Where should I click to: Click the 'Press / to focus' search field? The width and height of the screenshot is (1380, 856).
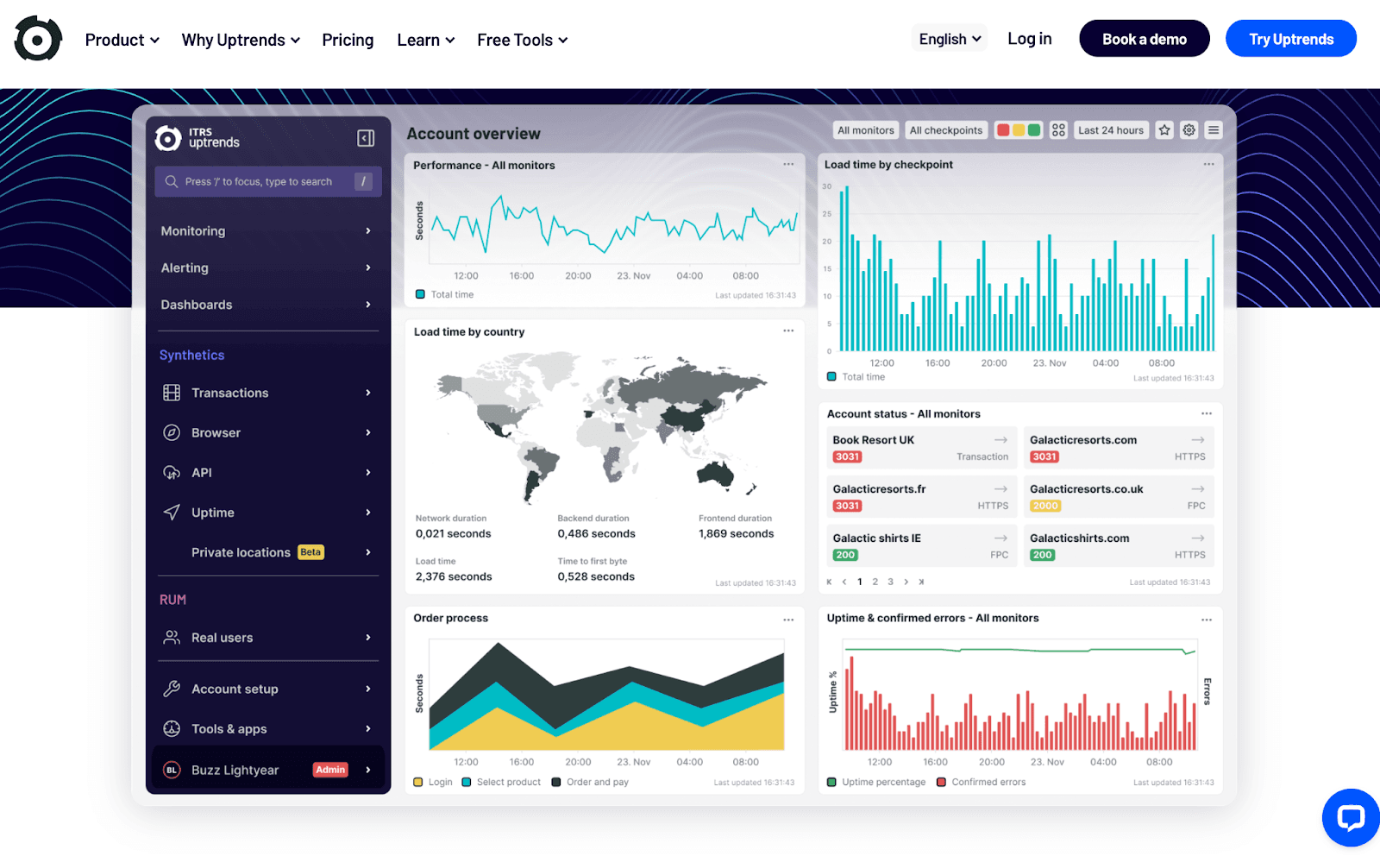coord(268,181)
